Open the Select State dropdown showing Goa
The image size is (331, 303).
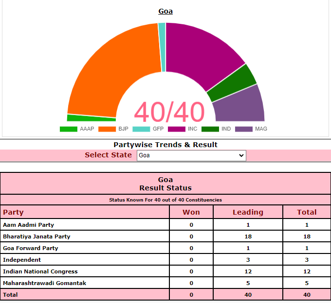pyautogui.click(x=191, y=155)
